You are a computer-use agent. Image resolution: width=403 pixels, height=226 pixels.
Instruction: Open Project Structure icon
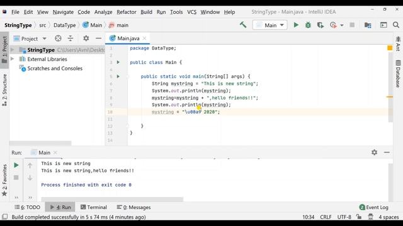[x=368, y=25]
